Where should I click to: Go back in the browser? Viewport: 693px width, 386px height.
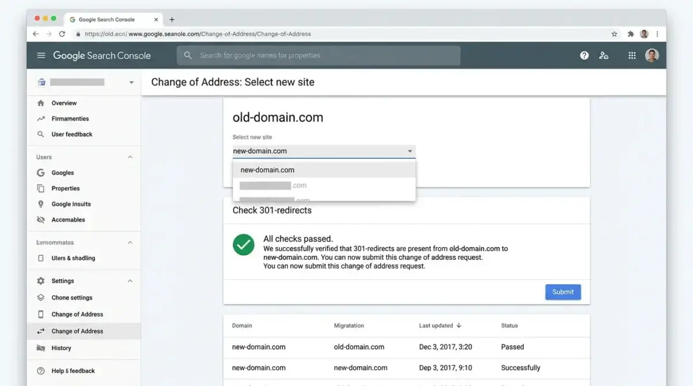click(x=36, y=34)
